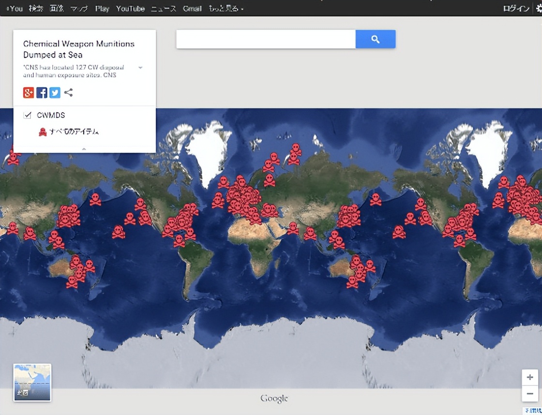Zoom in with the plus control
Image resolution: width=542 pixels, height=415 pixels.
[530, 377]
